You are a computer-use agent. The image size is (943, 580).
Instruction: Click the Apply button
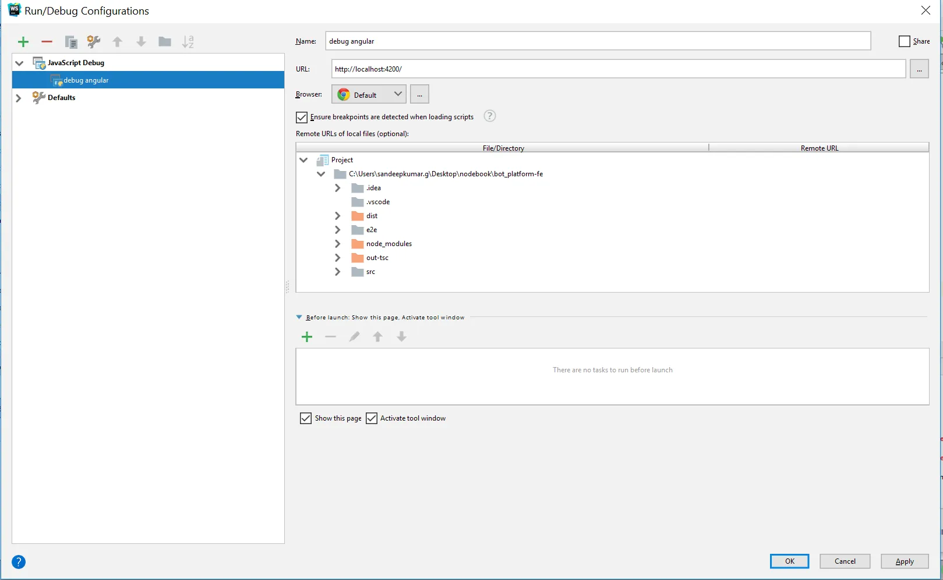coord(905,561)
